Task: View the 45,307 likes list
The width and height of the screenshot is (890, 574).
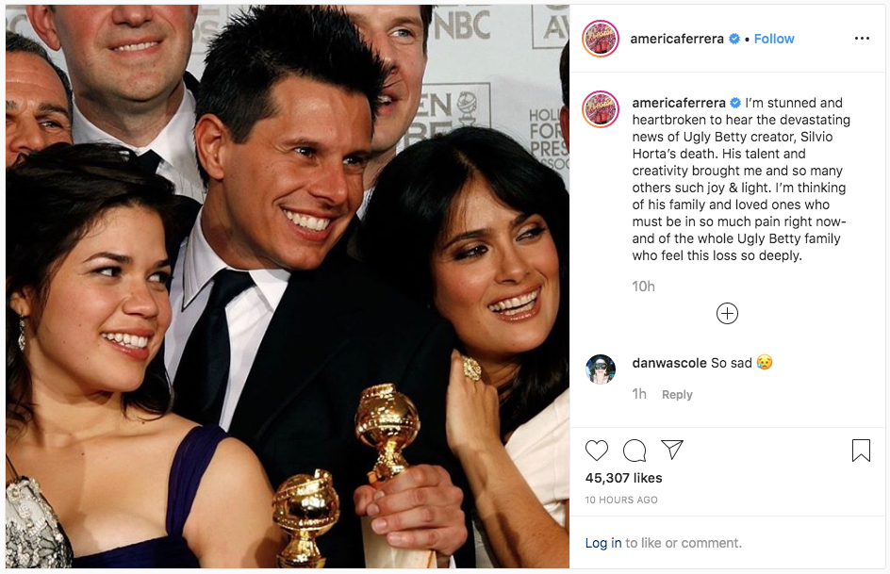Action: click(x=623, y=478)
